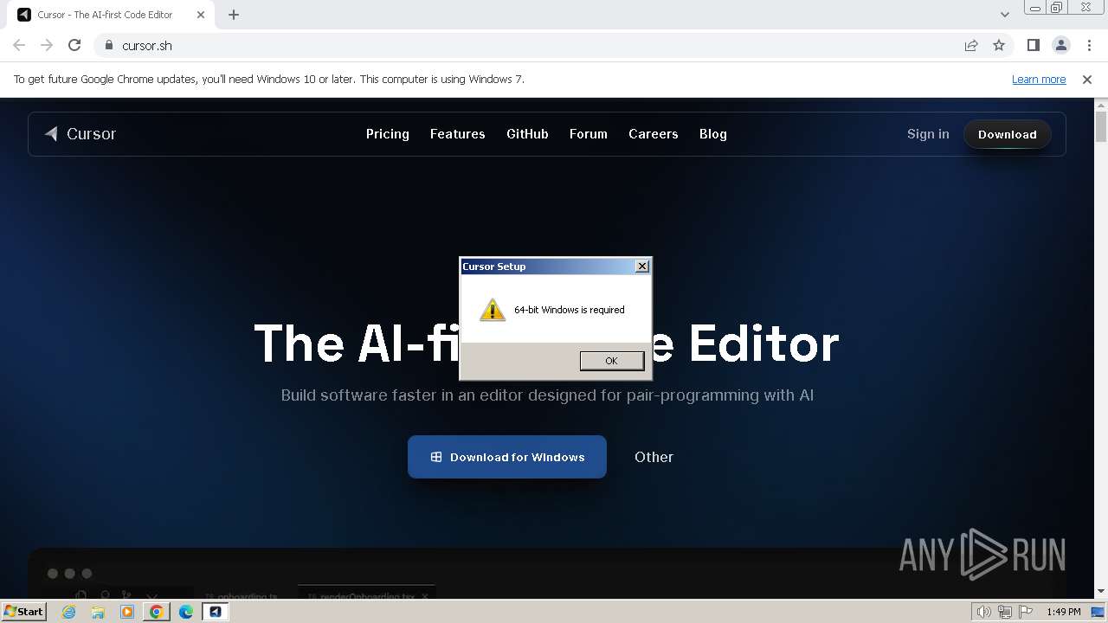The height and width of the screenshot is (623, 1108).
Task: Click the Windows icon on the Download for Windows button
Action: coord(436,457)
